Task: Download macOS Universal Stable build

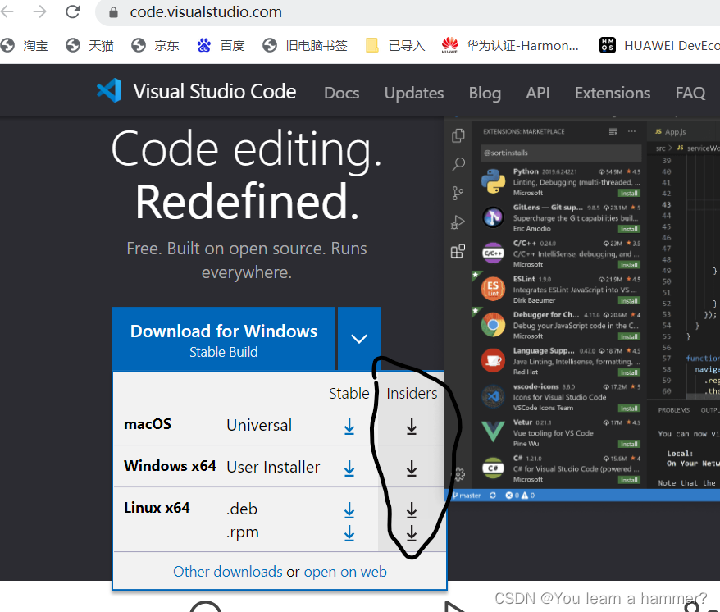Action: tap(349, 427)
